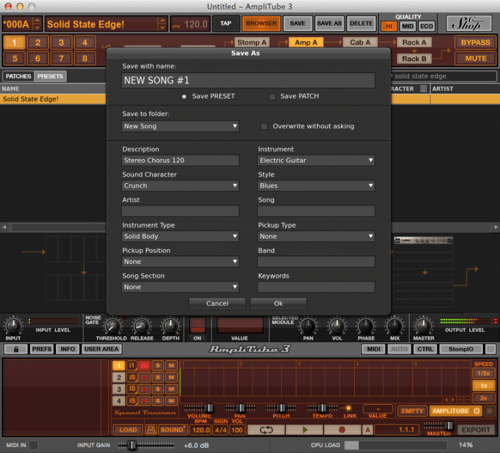
Task: Click the column options icon beside CHARACTER header
Action: tap(423, 89)
